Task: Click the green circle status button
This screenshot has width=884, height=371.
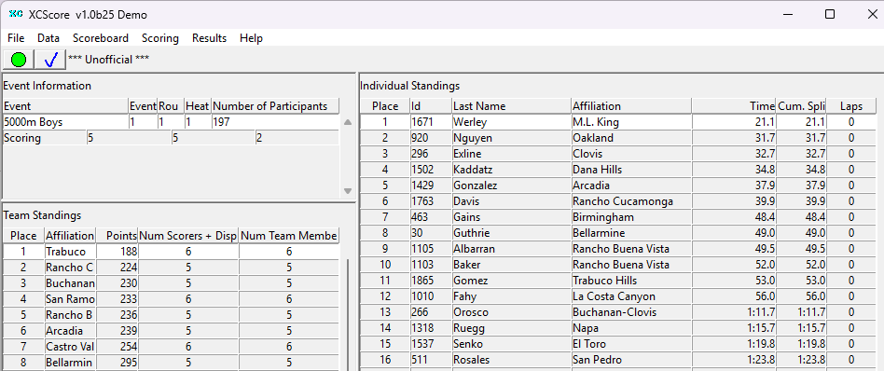Action: tap(19, 60)
